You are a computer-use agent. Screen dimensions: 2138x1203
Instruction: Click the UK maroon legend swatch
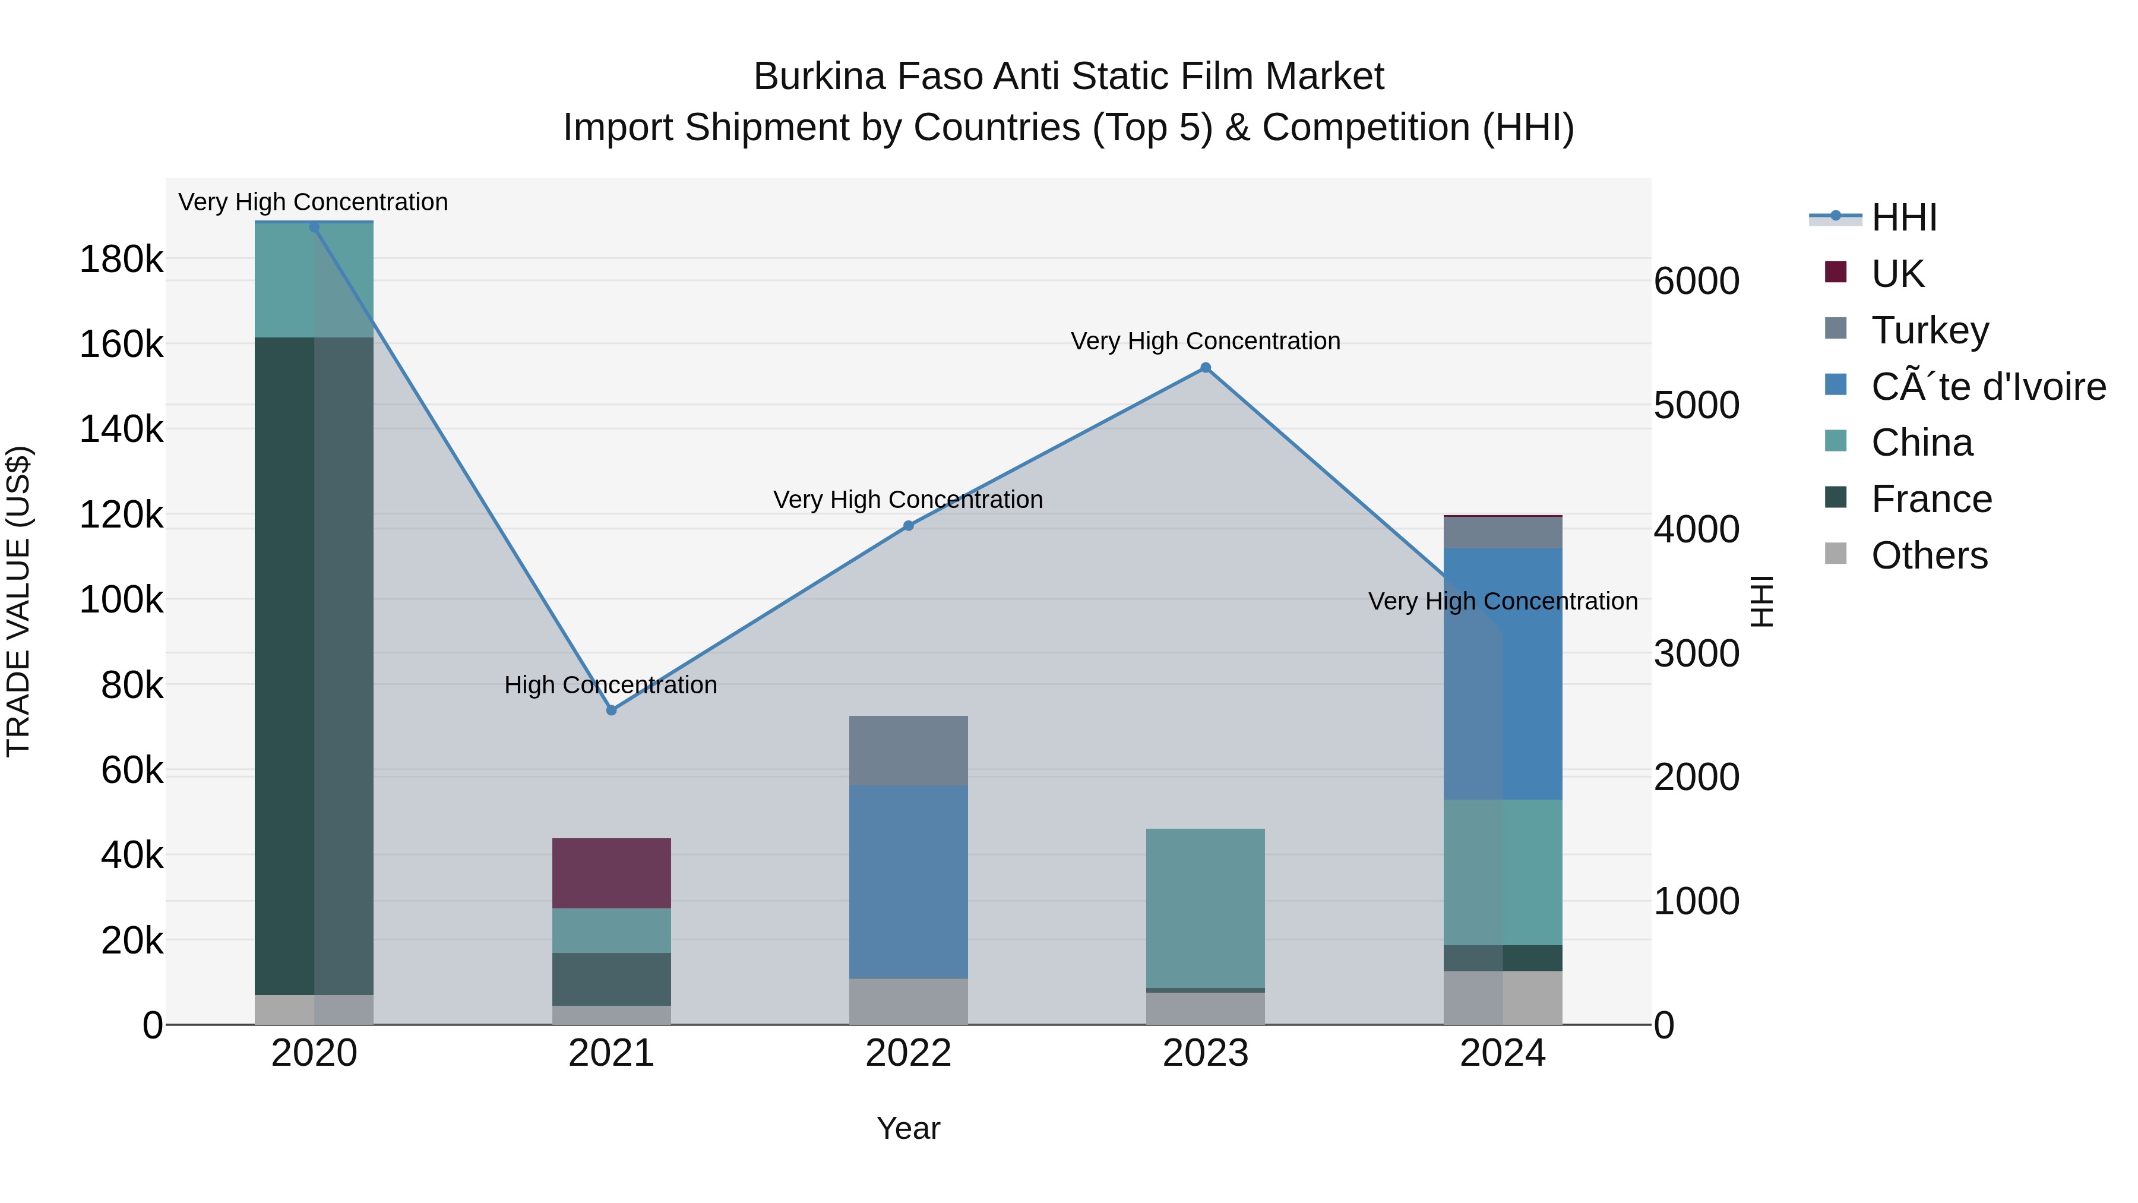click(1836, 271)
